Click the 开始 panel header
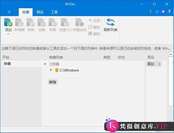Screen dimensions: 174x133 6,57
